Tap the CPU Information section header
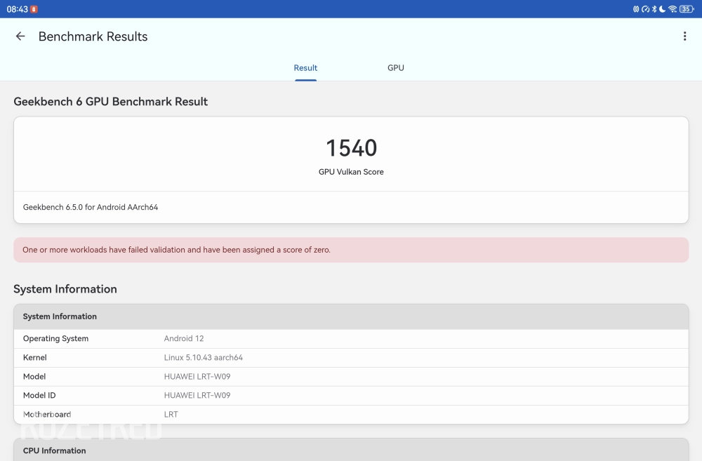 point(351,450)
